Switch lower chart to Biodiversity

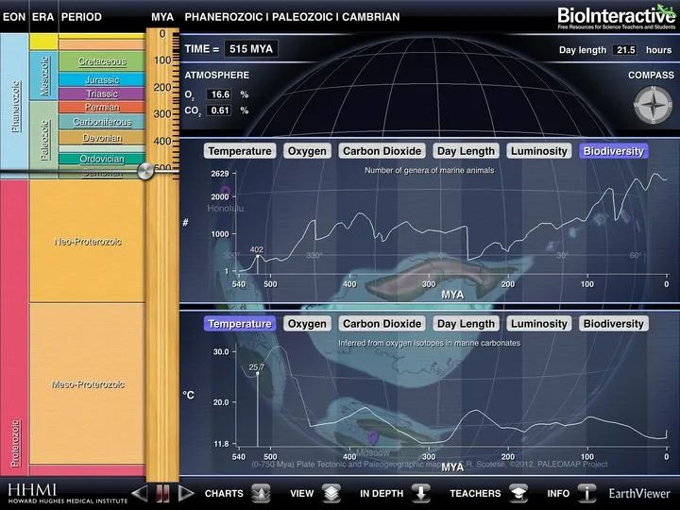click(613, 324)
